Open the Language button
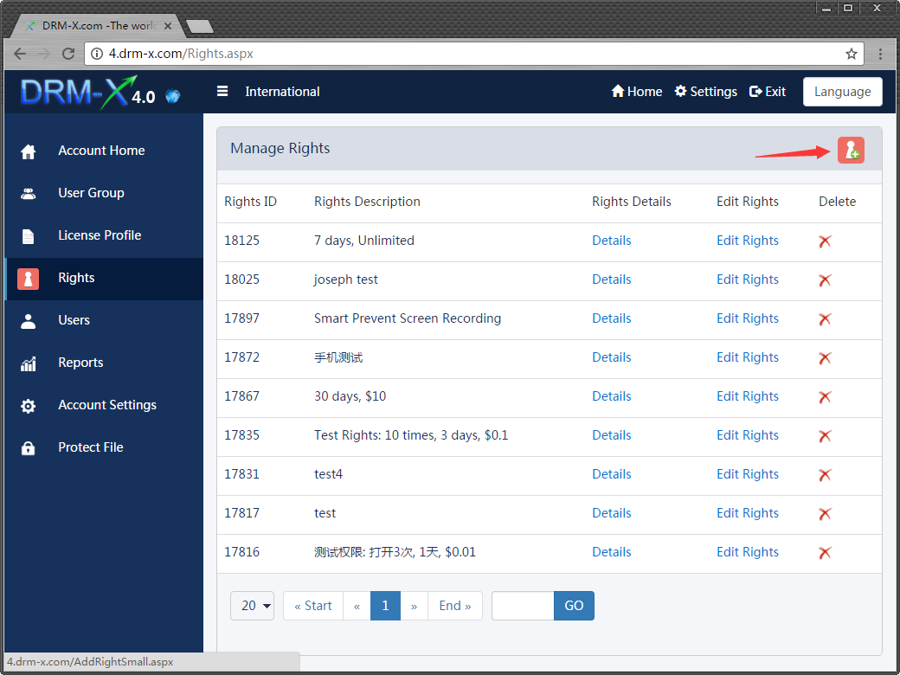 [x=842, y=92]
